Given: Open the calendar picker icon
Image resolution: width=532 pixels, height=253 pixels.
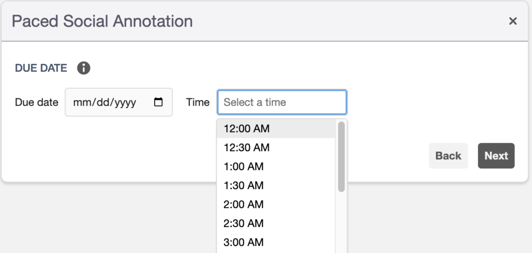Looking at the screenshot, I should [158, 102].
